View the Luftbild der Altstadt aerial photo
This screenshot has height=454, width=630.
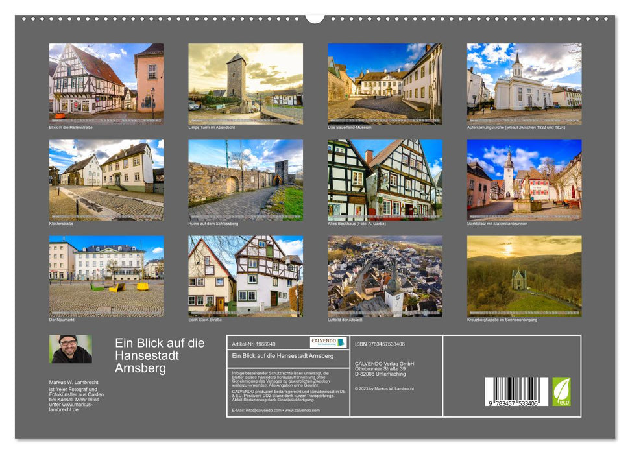pos(385,276)
